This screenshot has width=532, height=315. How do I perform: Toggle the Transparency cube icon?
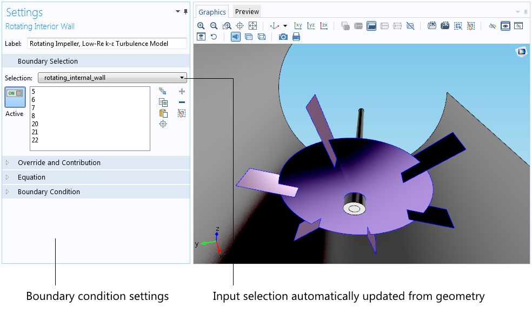(249, 37)
